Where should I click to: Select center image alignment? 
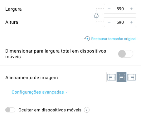(x=121, y=77)
